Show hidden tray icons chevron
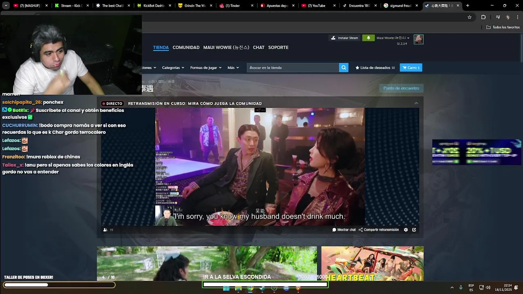This screenshot has width=523, height=294. pos(452,287)
